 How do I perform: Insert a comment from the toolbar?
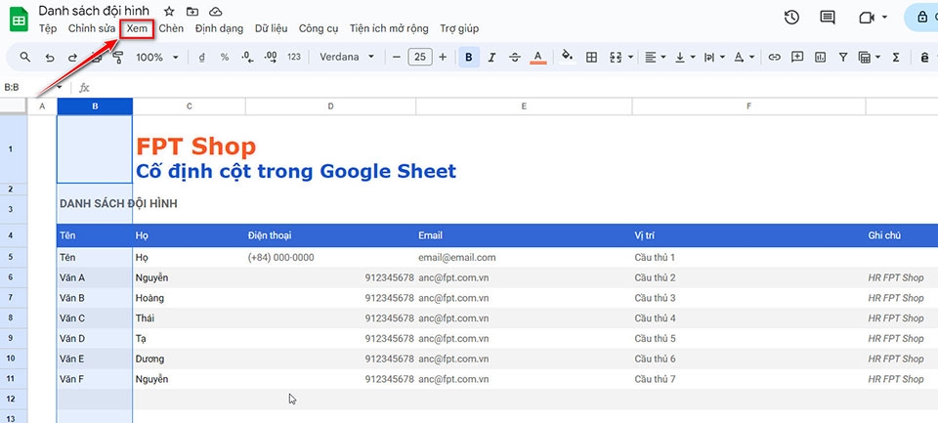(797, 57)
